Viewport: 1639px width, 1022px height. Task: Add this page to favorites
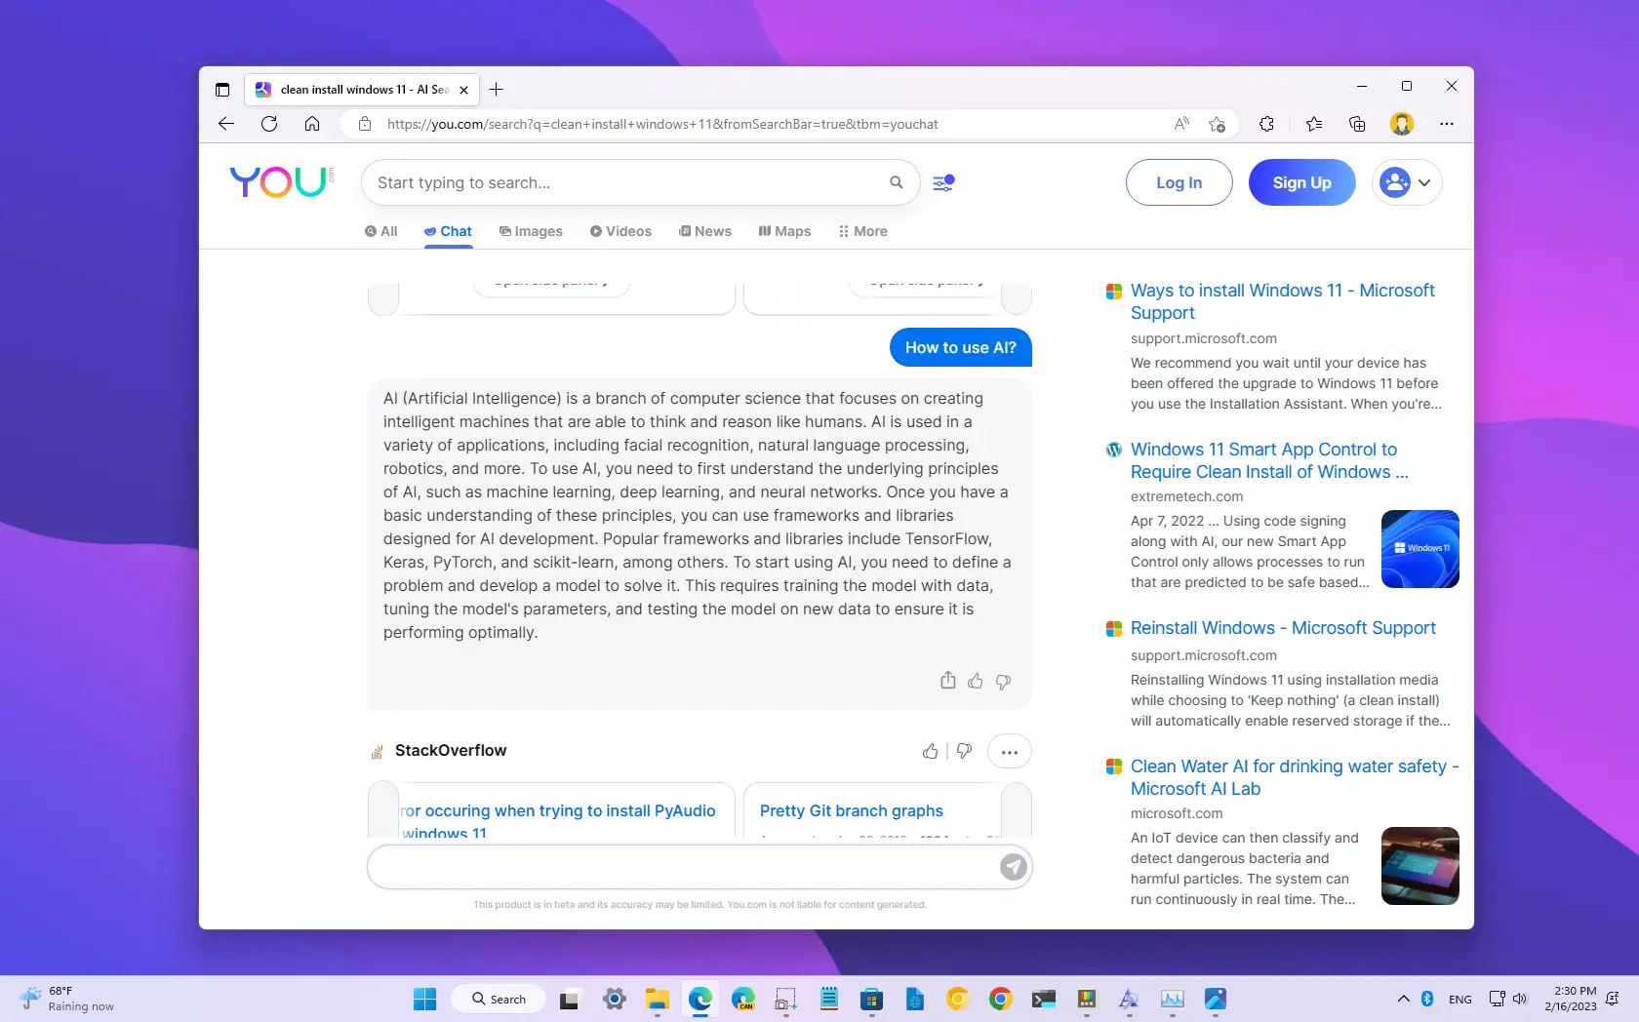coord(1217,124)
